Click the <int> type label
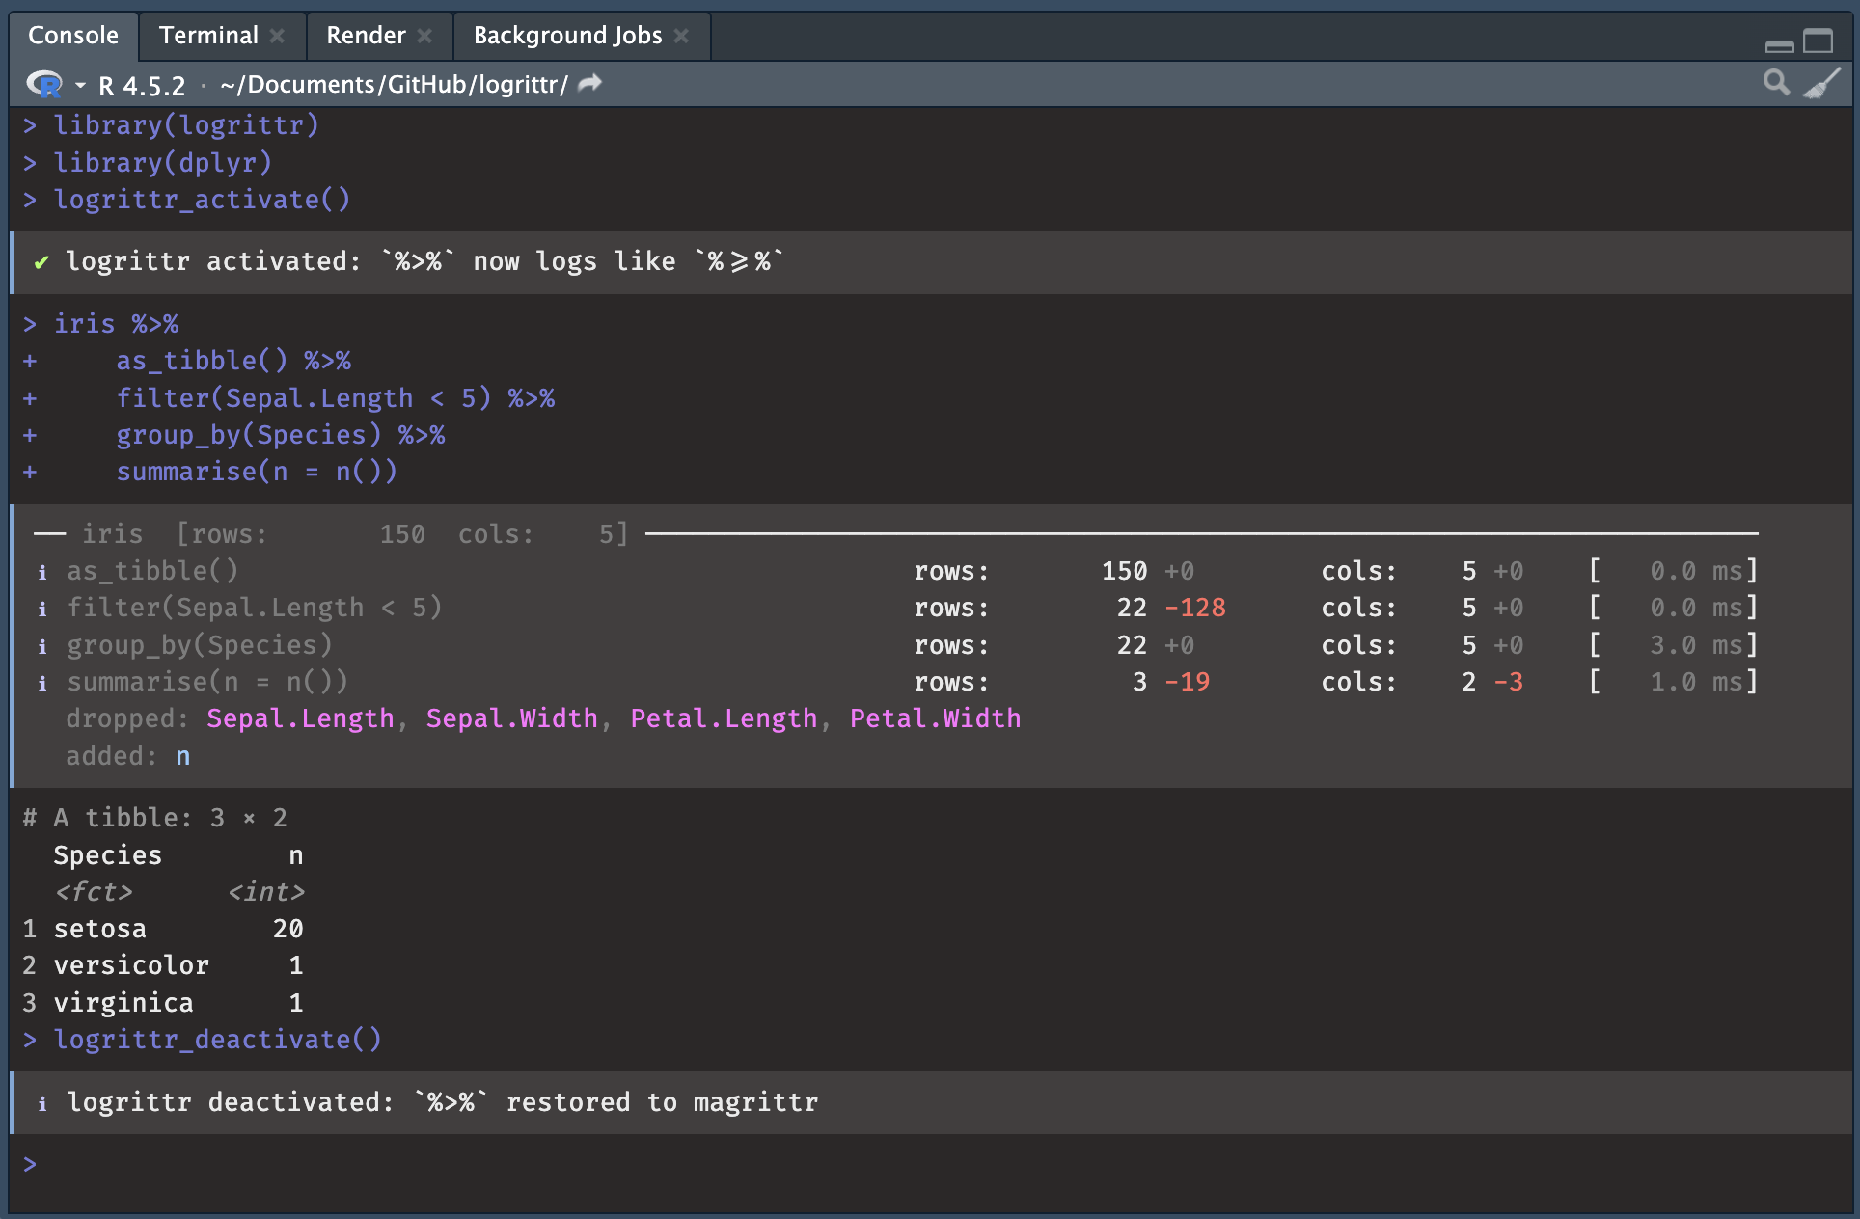Image resolution: width=1860 pixels, height=1219 pixels. pos(266,892)
